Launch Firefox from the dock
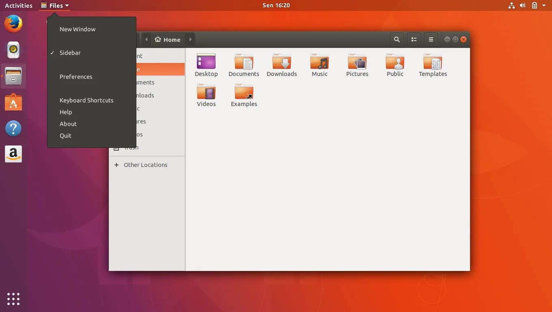The width and height of the screenshot is (552, 312). pyautogui.click(x=13, y=24)
